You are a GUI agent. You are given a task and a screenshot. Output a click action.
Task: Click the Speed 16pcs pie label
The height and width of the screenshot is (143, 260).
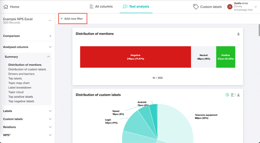pos(118,113)
